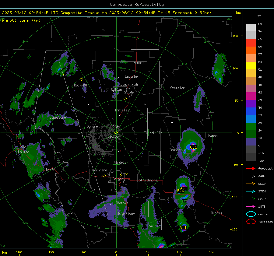Click the Lake Louise label
The height and width of the screenshot is (256, 274).
point(24,149)
